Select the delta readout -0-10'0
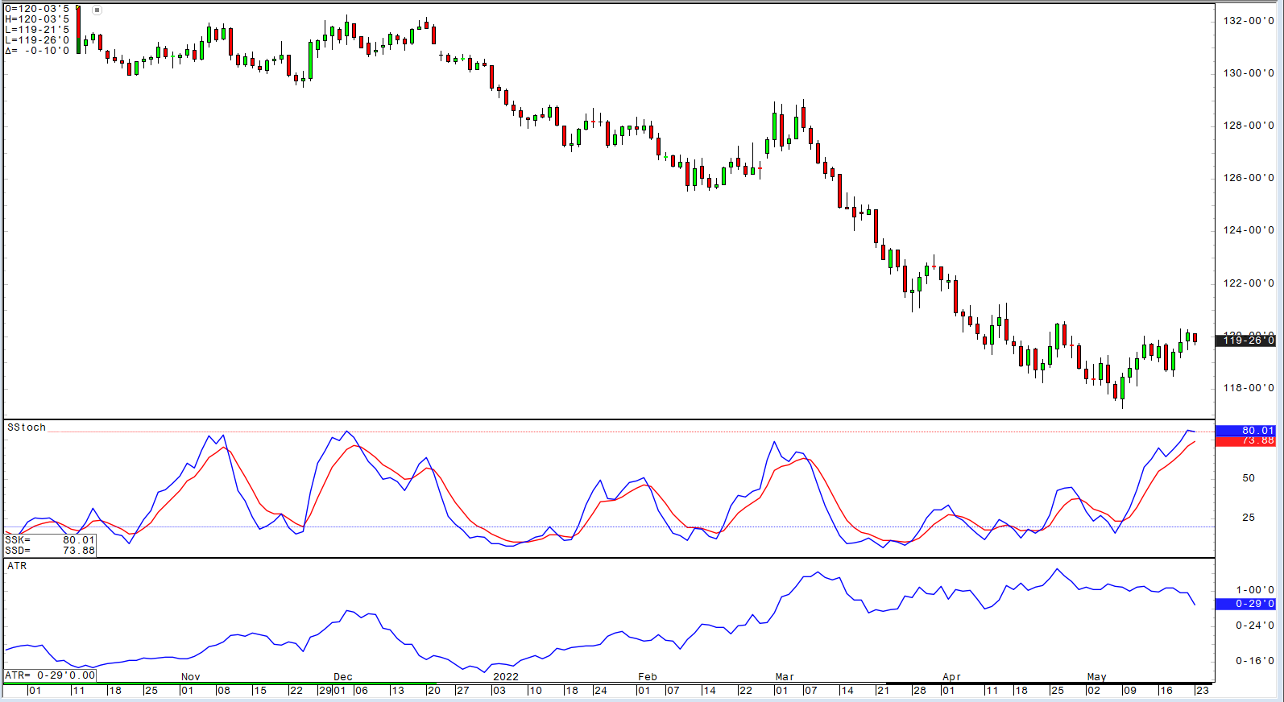 [x=47, y=51]
